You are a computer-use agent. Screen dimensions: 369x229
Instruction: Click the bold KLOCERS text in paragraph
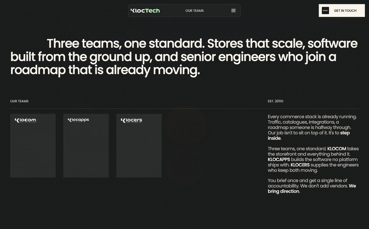click(300, 165)
